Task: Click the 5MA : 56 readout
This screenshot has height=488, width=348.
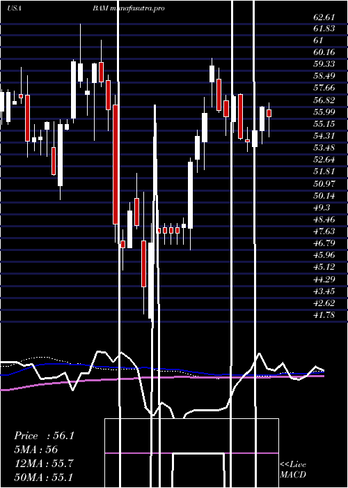Action: (x=36, y=450)
